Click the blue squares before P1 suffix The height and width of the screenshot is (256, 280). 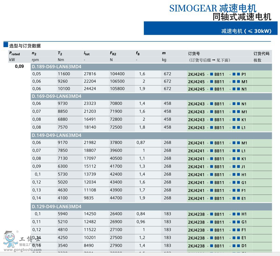(x=236, y=74)
